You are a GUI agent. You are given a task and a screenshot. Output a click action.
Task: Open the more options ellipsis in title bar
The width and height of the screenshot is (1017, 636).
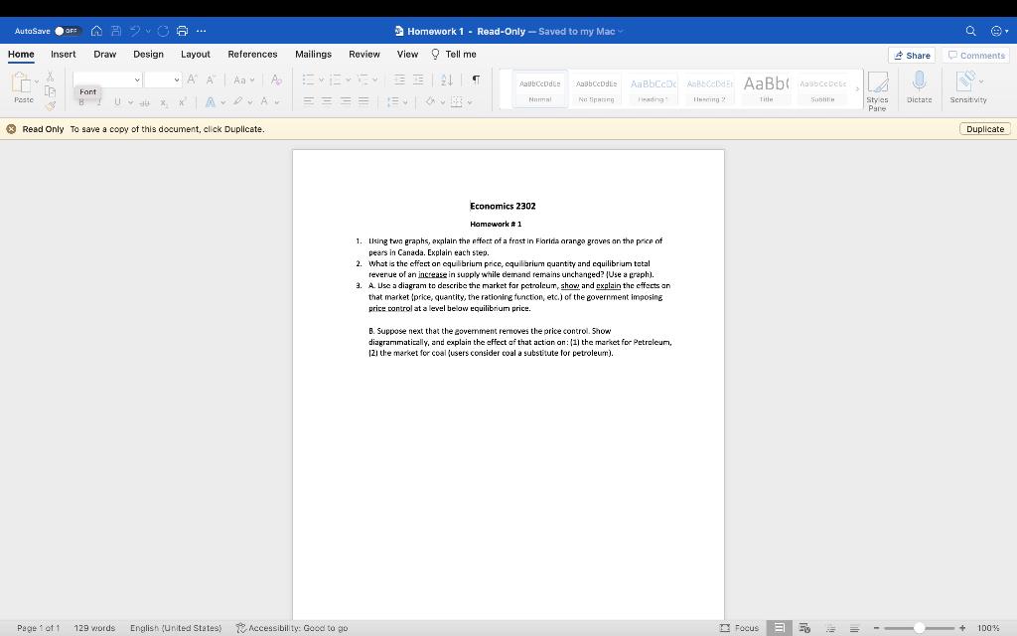pyautogui.click(x=201, y=31)
